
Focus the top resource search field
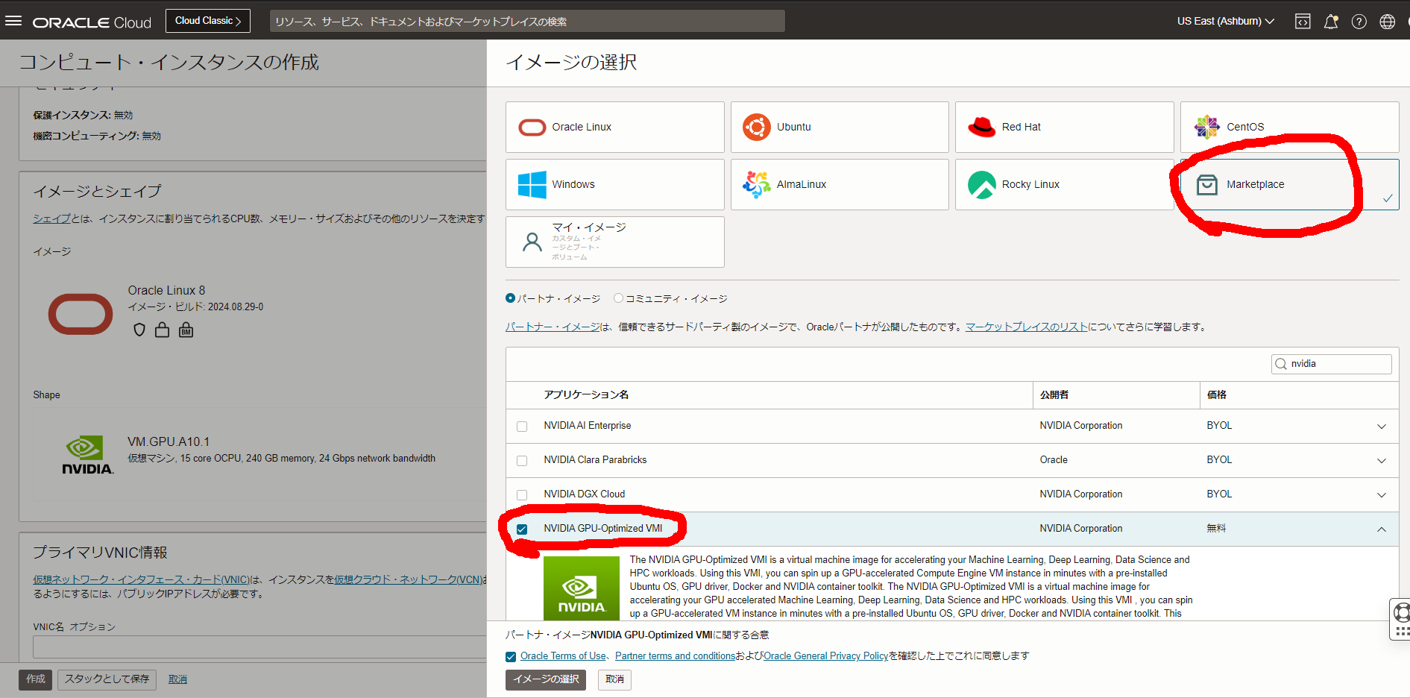tap(527, 21)
